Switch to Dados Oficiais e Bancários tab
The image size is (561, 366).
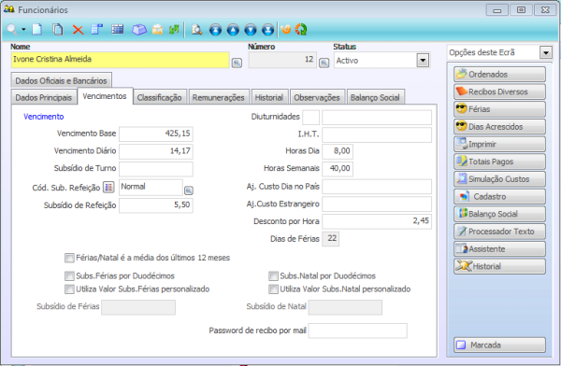61,80
